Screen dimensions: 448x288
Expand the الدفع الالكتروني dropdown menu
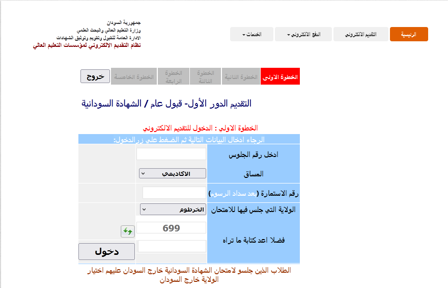pyautogui.click(x=303, y=34)
